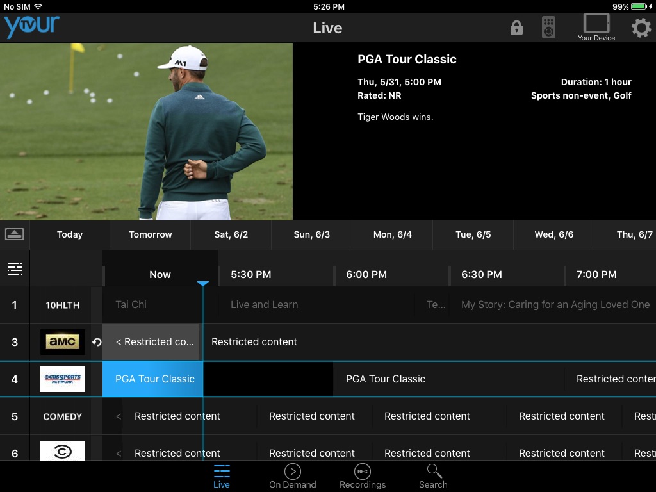656x492 pixels.
Task: Click the AMC restart arrow icon
Action: [x=97, y=342]
